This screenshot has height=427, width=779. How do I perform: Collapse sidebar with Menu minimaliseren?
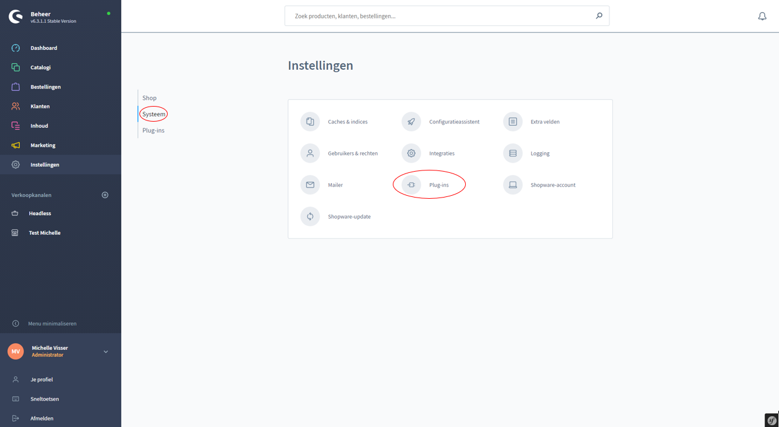click(52, 323)
